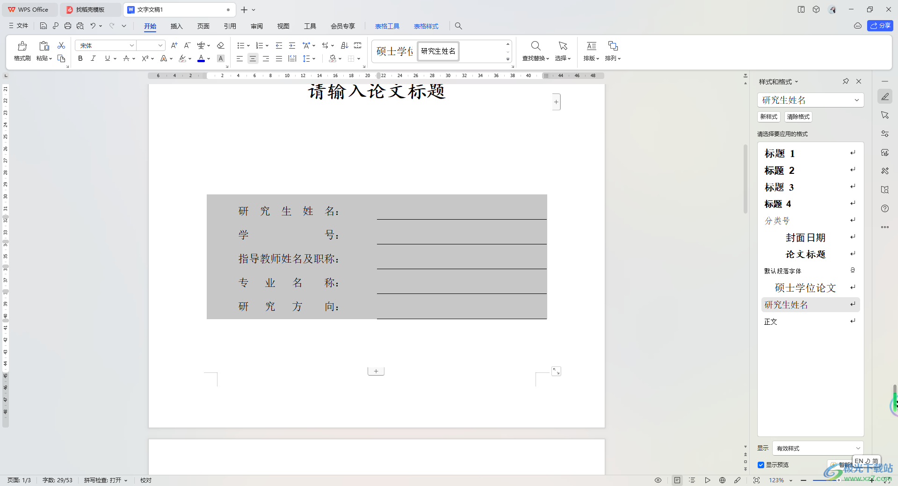The width and height of the screenshot is (898, 486).
Task: Click the distributed alignment icon
Action: point(292,58)
